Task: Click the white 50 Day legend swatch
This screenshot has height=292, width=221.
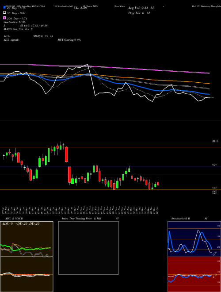Action: (5, 13)
